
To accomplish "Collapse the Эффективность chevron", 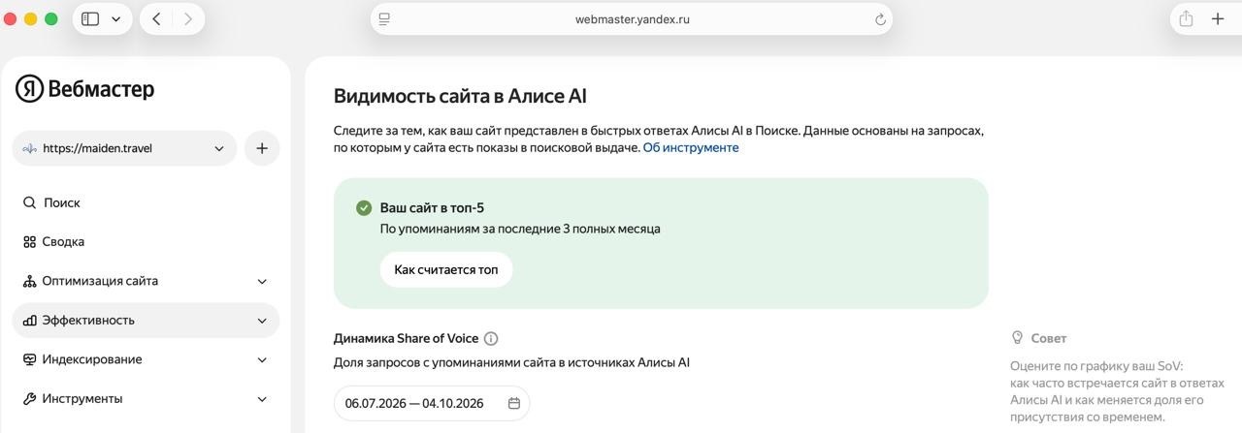I will (x=262, y=321).
